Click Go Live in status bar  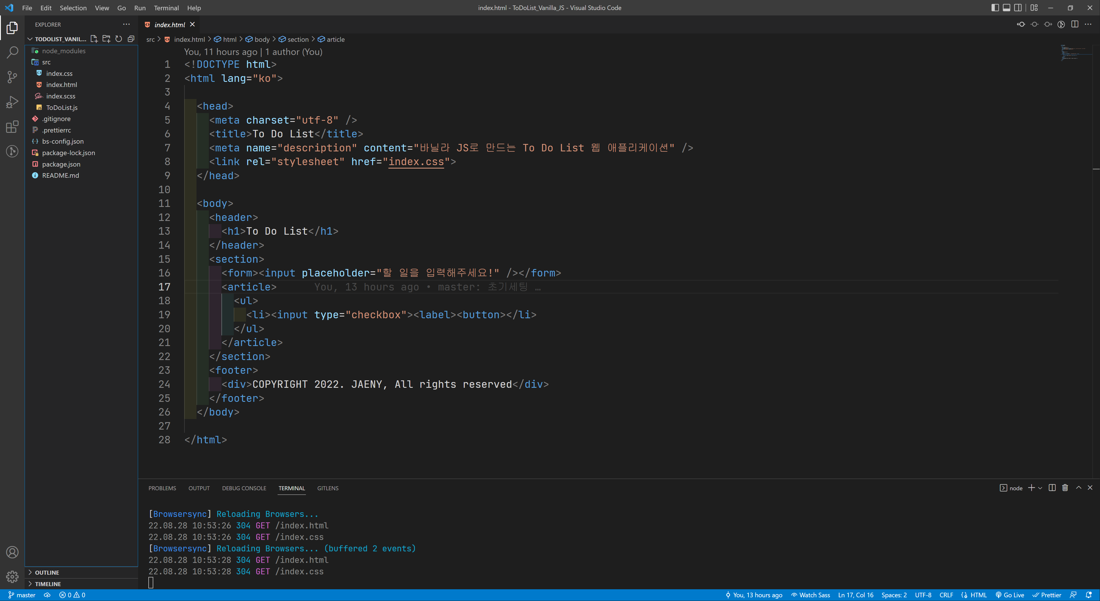[1010, 595]
